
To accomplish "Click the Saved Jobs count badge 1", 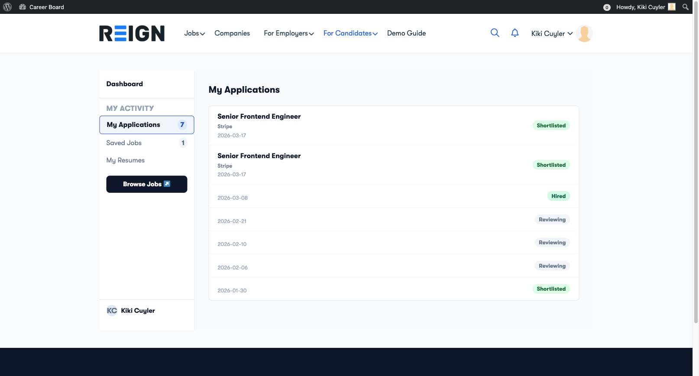I will click(183, 143).
